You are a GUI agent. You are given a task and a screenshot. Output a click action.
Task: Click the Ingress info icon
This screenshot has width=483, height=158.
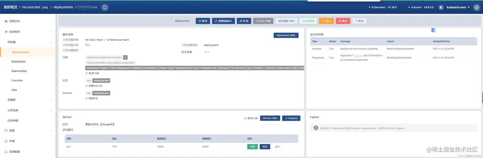click(x=316, y=128)
